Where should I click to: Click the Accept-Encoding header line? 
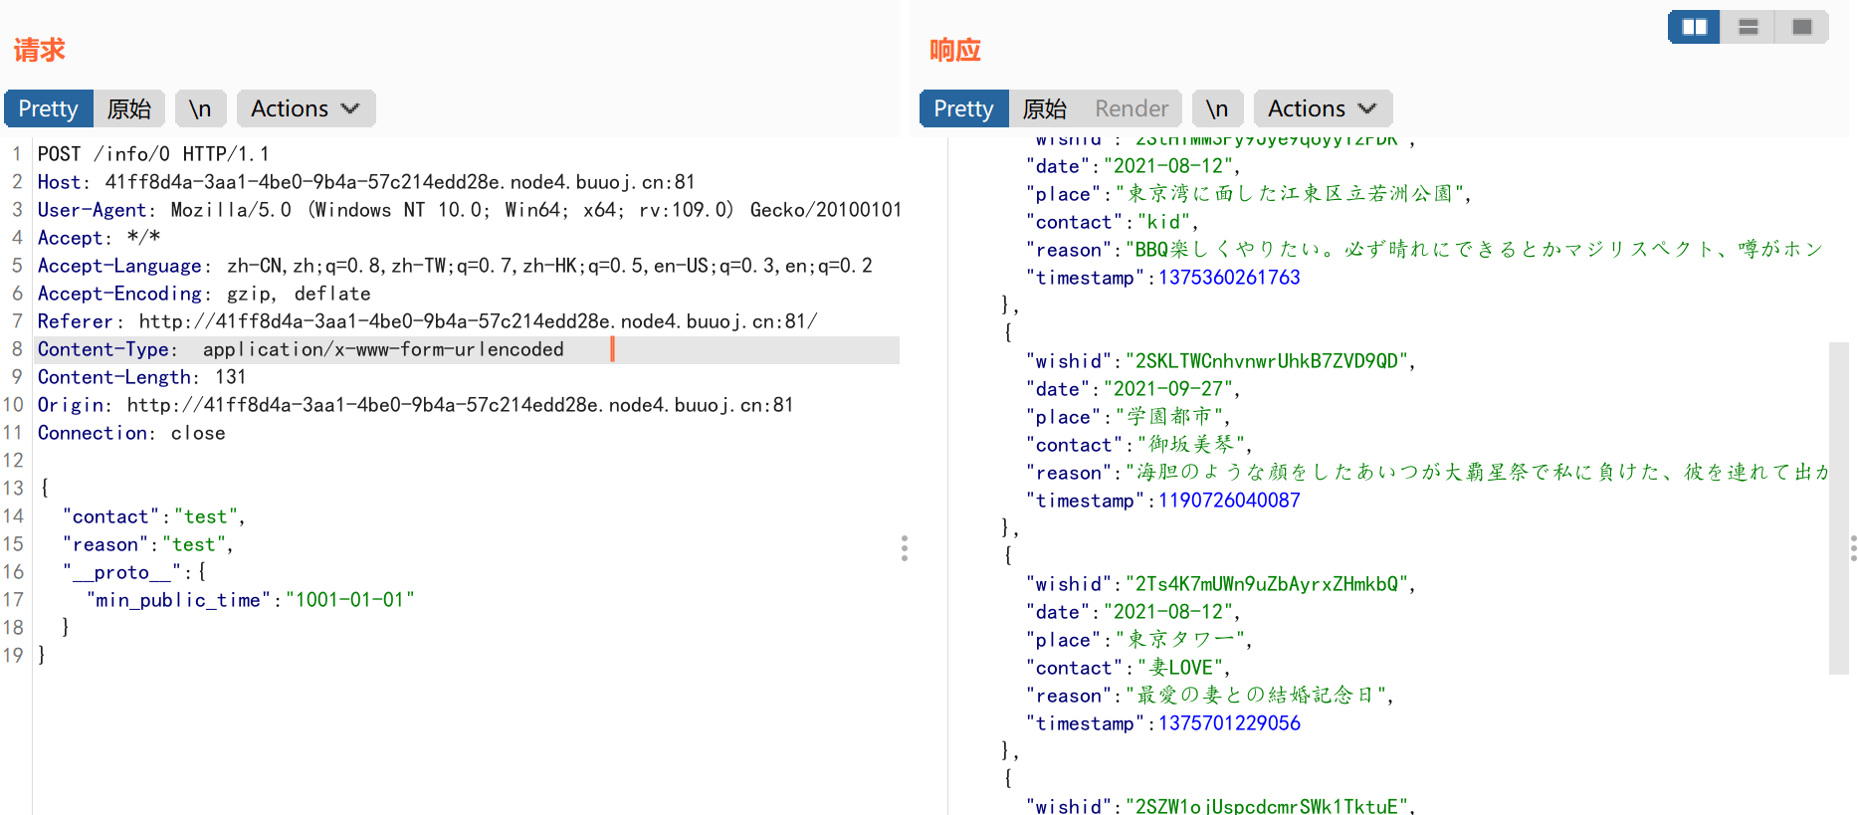coord(204,294)
